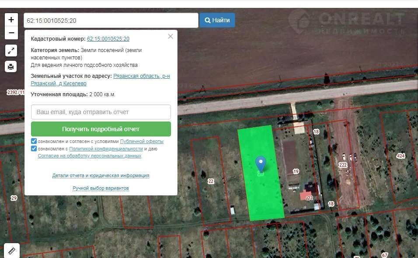Screen dimensions: 418x258
Task: Click the print map icon
Action: (x=11, y=66)
